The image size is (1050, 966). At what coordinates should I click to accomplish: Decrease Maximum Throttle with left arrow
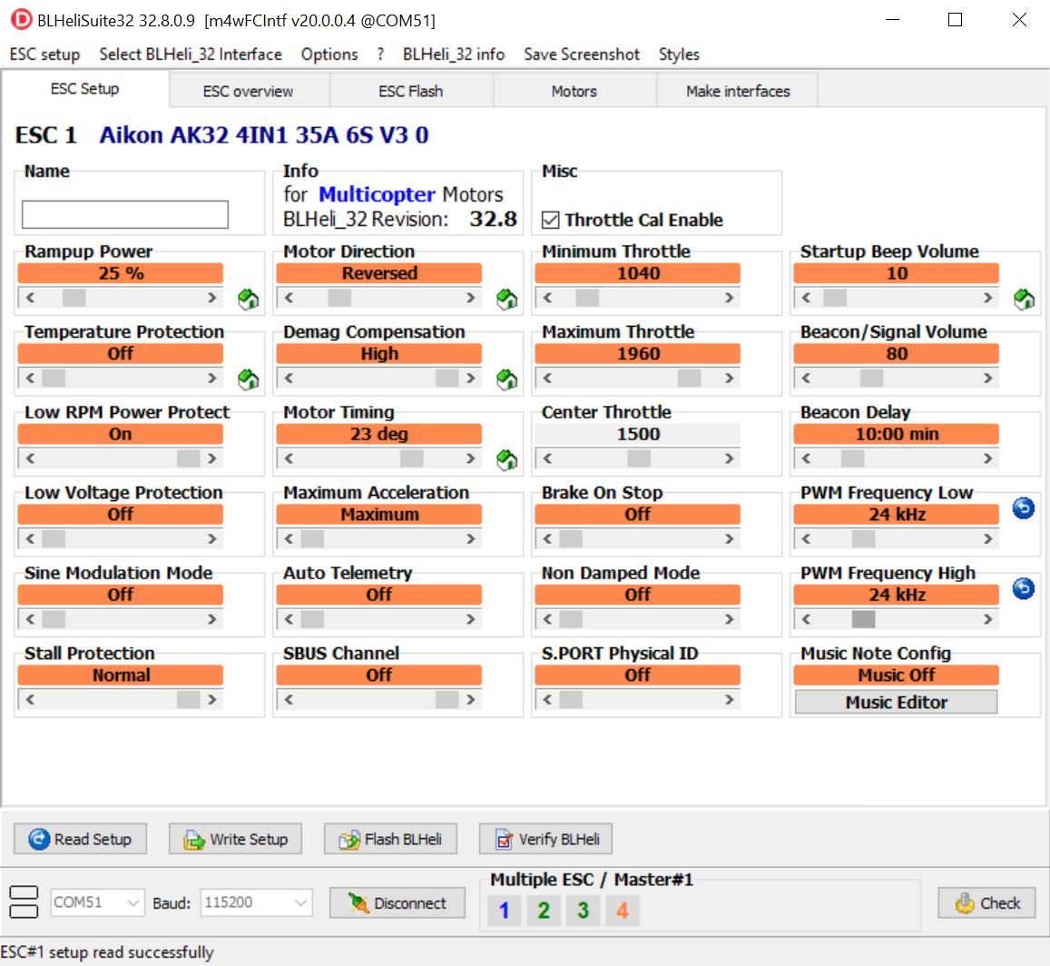coord(547,378)
